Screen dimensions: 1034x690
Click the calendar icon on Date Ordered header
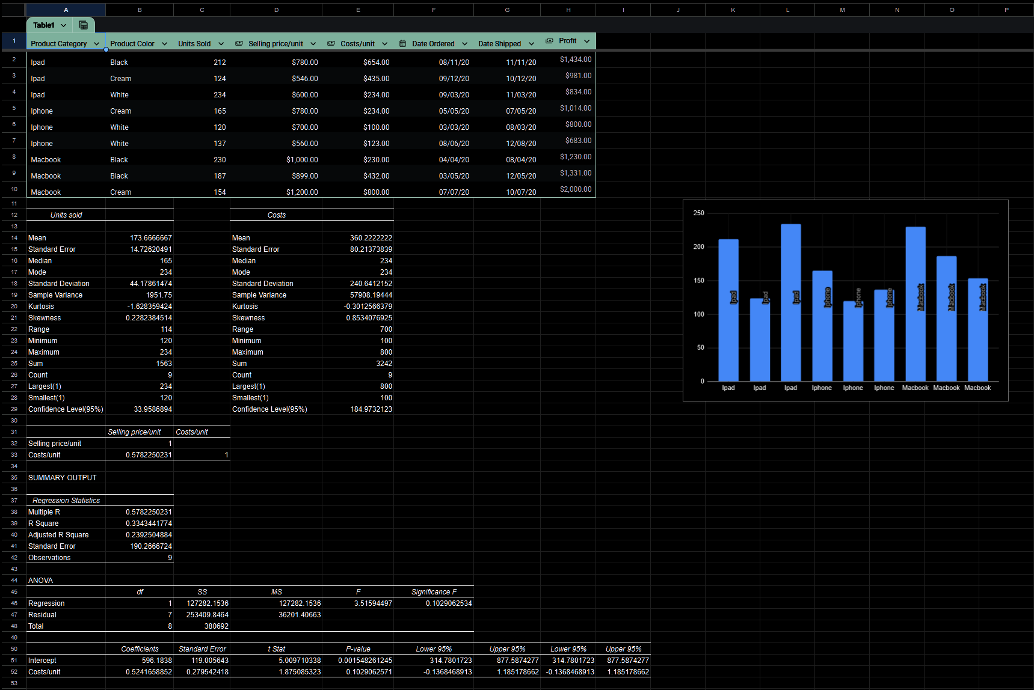tap(402, 43)
